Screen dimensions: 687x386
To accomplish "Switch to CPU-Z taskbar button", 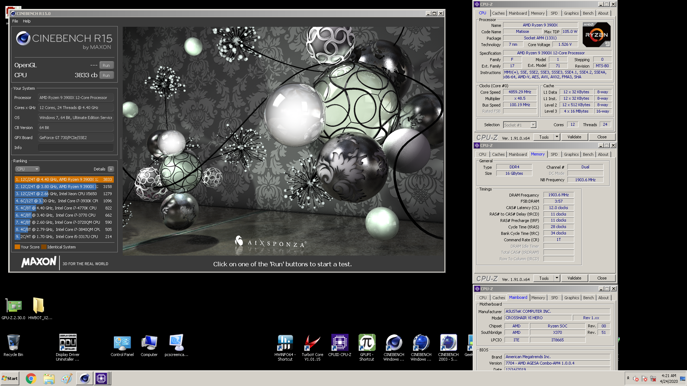I will [101, 378].
